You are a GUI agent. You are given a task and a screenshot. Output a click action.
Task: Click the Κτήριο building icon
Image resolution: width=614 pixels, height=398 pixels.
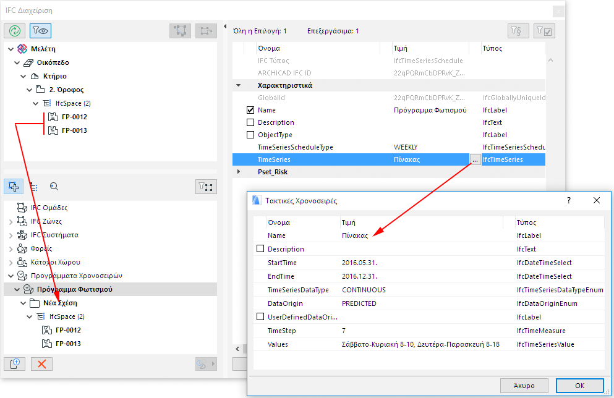[35, 76]
